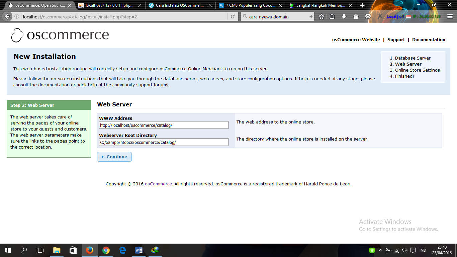Open the Windows Store taskbar icon

click(73, 250)
